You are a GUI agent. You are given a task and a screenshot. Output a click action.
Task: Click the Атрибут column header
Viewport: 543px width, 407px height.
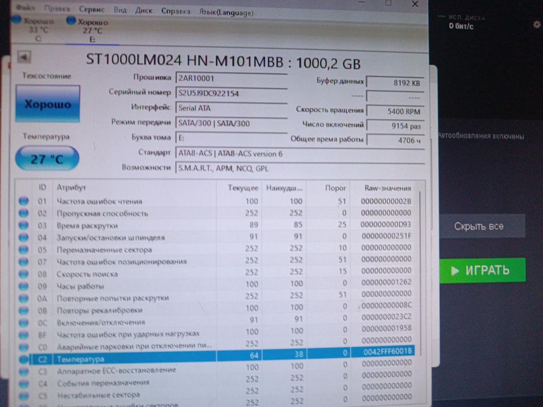(x=71, y=187)
